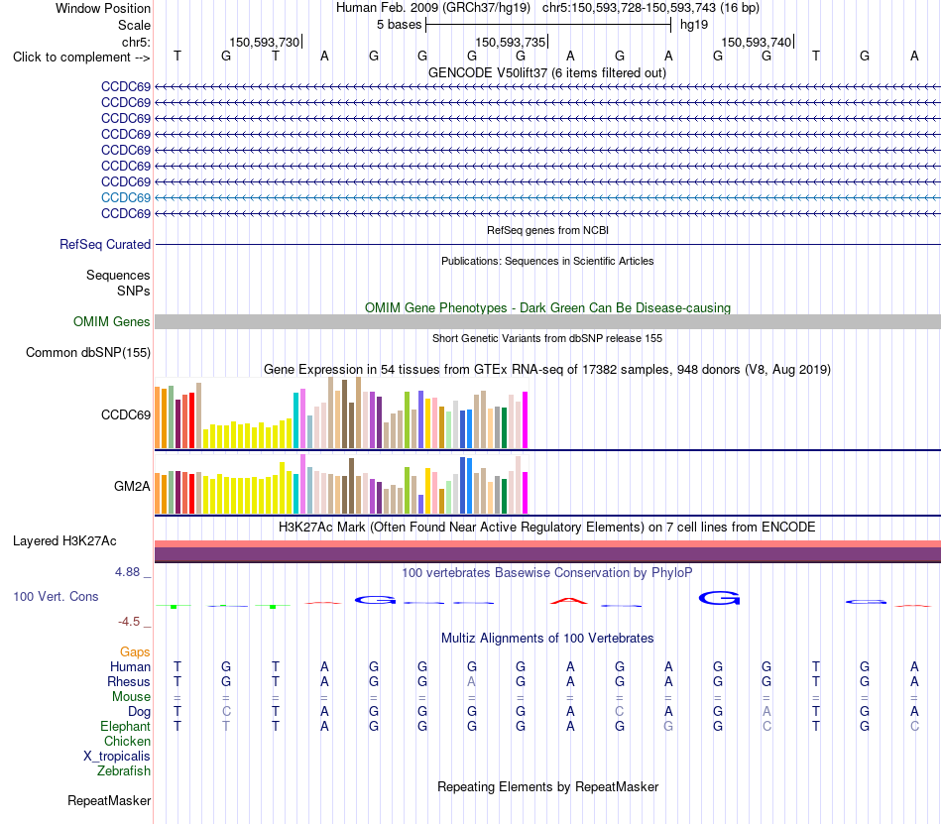This screenshot has width=942, height=824.
Task: Click the Common dbSNP(155) track label
Action: (x=87, y=353)
